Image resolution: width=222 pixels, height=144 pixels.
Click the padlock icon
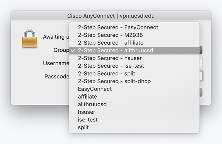[x=29, y=38]
